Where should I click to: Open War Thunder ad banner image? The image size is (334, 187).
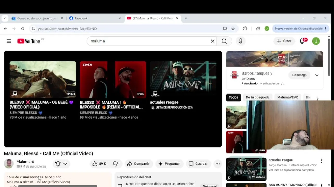(274, 59)
